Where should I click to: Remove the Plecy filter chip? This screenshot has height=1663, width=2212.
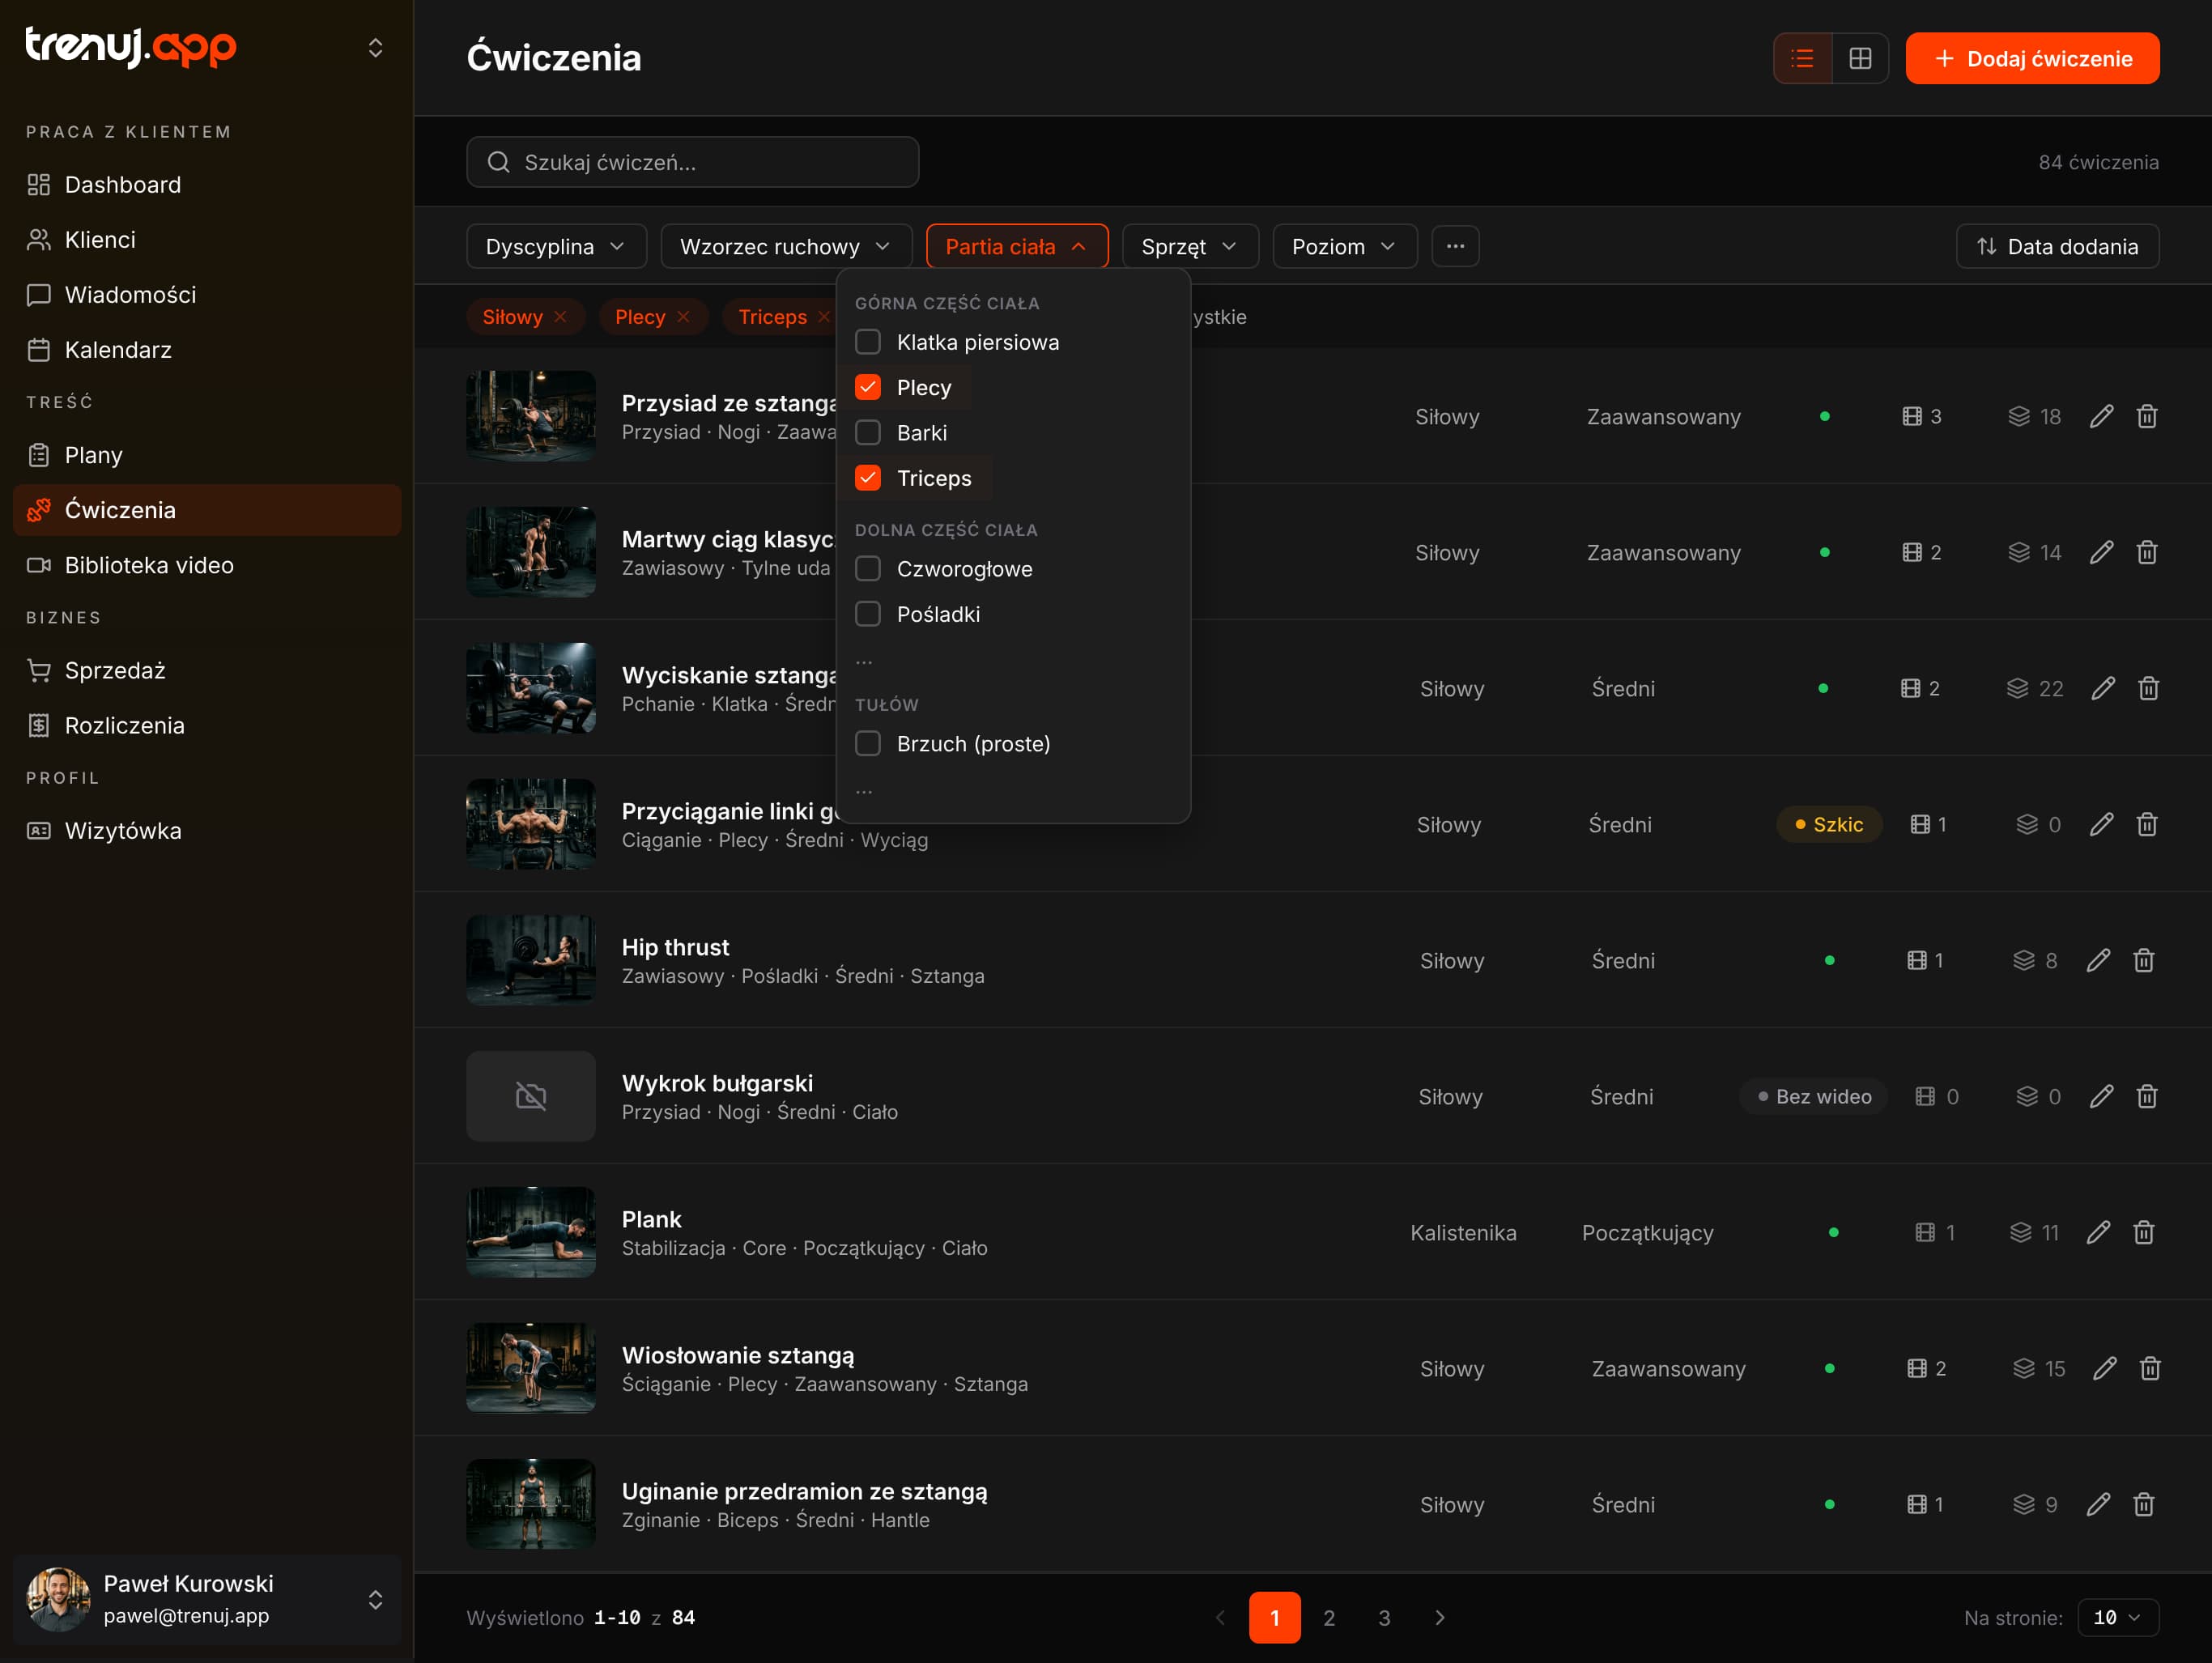(x=683, y=316)
